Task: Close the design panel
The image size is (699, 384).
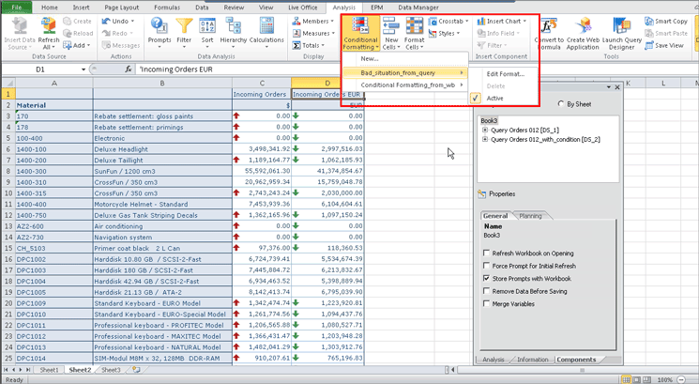Action: [617, 87]
